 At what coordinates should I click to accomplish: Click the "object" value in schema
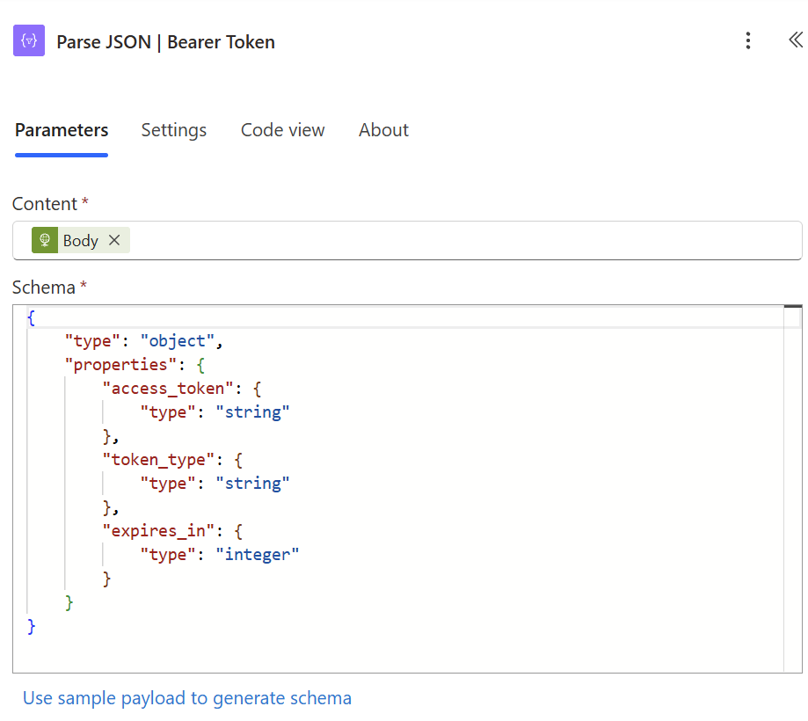pyautogui.click(x=178, y=341)
